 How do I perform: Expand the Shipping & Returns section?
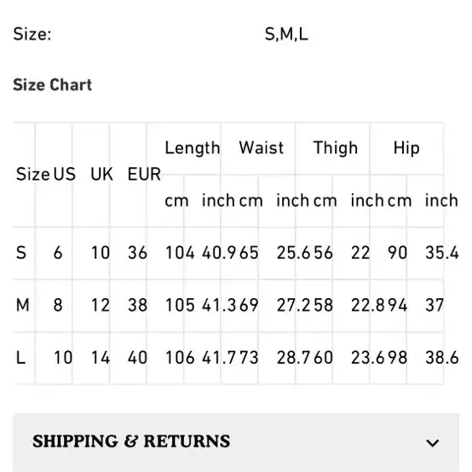pos(236,442)
